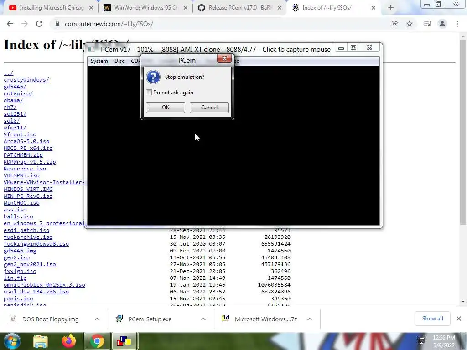467x350 pixels.
Task: Open Windows Explorer from the taskbar
Action: (41, 341)
